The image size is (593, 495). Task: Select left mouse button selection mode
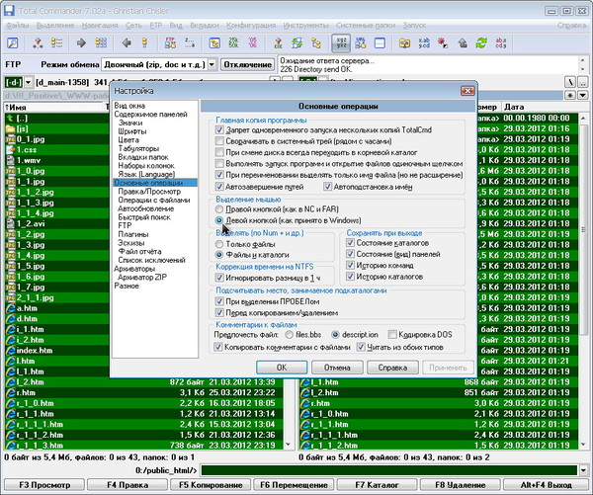click(219, 220)
